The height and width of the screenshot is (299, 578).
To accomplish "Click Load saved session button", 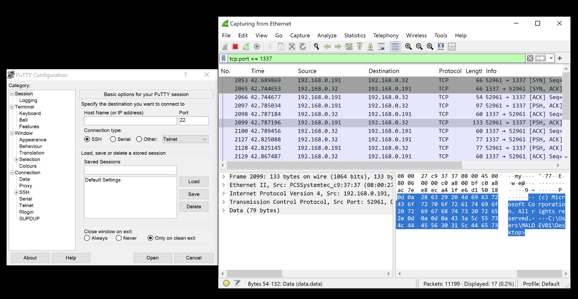I will pos(194,182).
